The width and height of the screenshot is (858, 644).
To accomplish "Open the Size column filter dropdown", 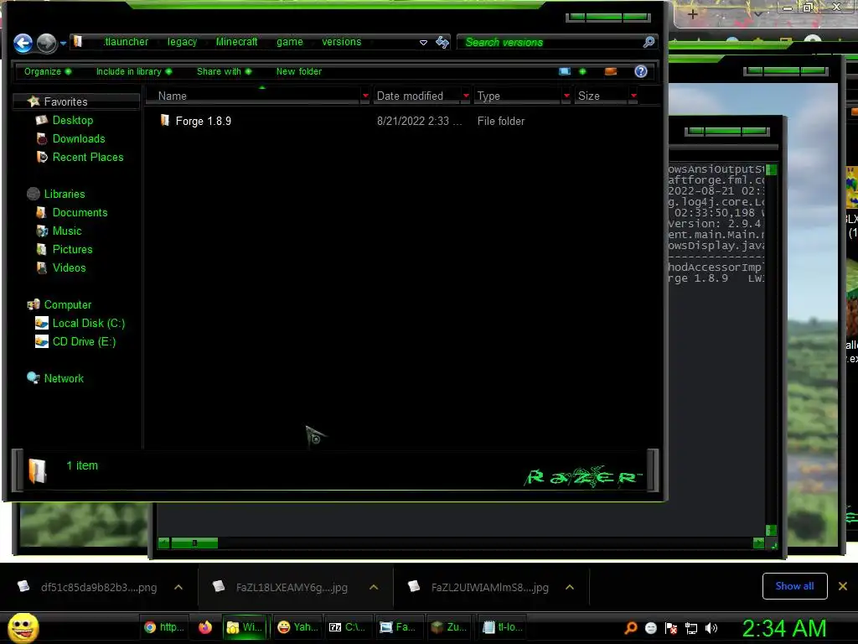I will point(633,96).
